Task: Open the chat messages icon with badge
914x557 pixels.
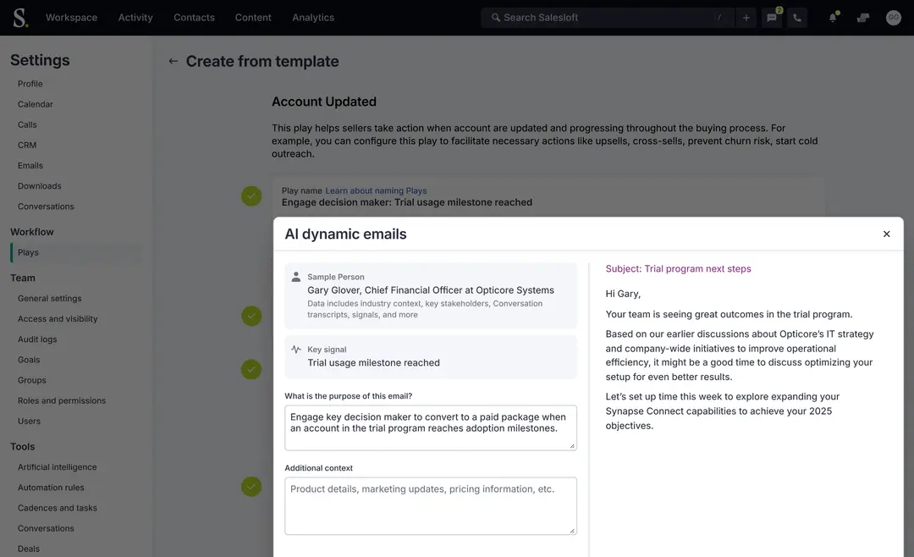Action: click(772, 18)
